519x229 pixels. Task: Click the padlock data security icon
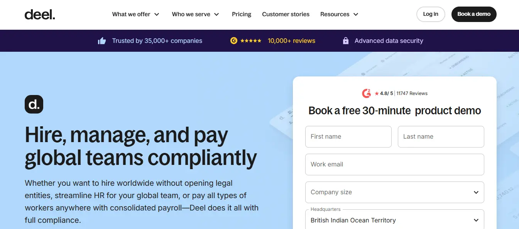[x=345, y=41]
